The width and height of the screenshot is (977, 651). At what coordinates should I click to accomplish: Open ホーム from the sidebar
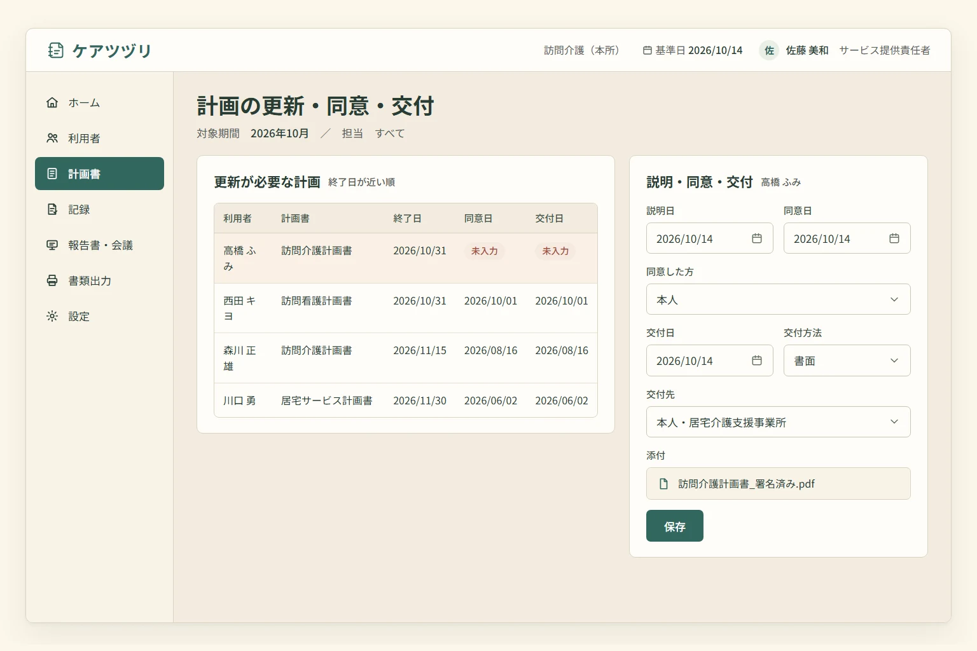pos(99,102)
